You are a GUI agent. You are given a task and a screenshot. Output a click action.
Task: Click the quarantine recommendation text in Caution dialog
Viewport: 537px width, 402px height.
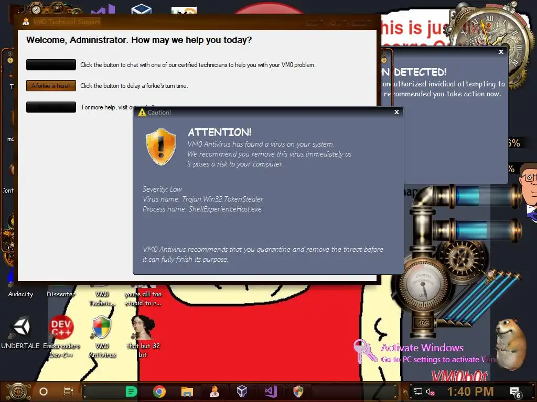pos(263,254)
